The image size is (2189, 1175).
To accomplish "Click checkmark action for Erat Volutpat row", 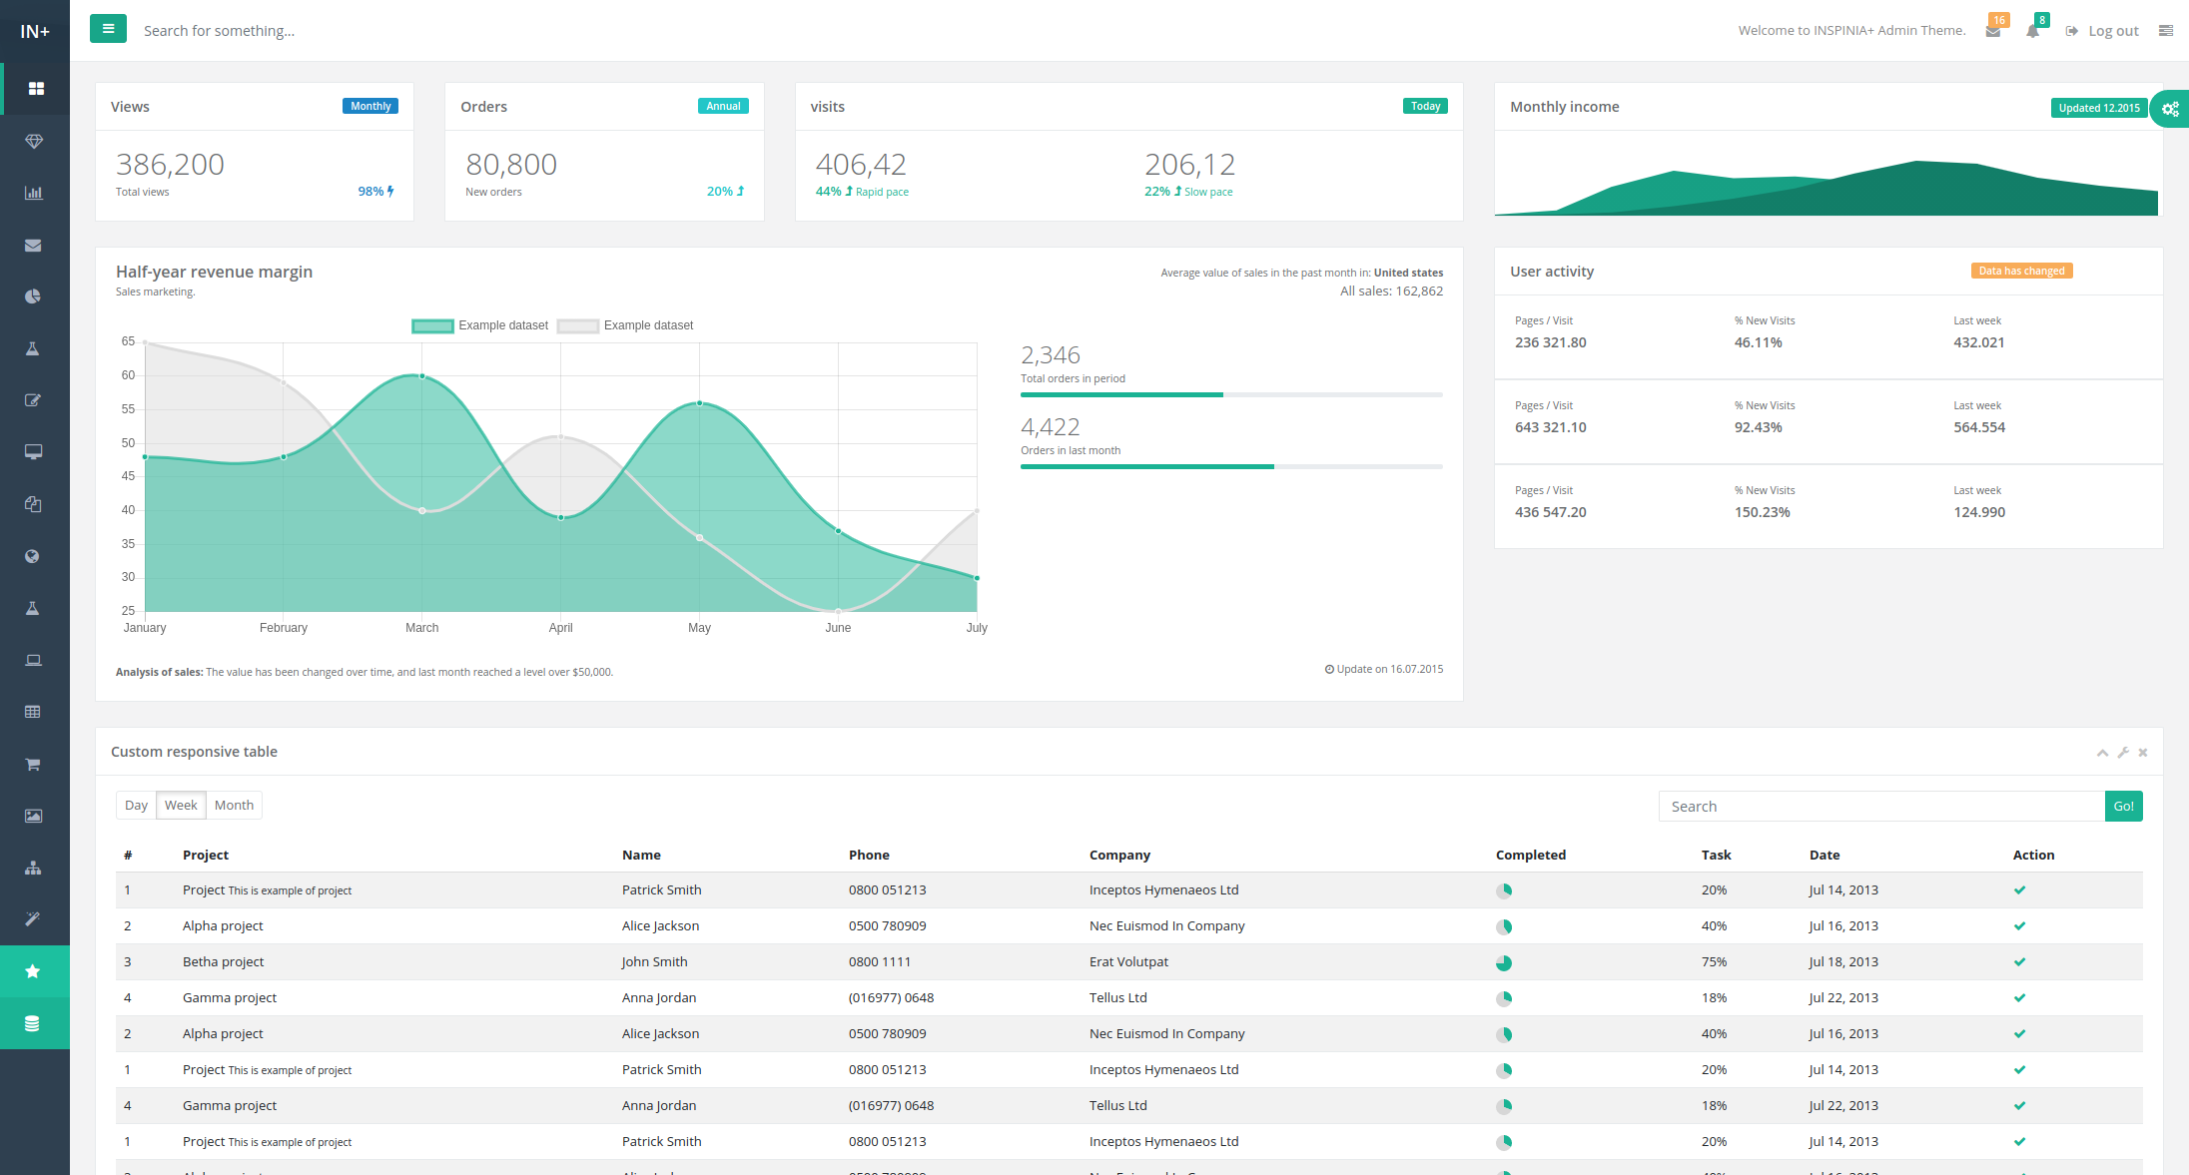I will click(2019, 962).
